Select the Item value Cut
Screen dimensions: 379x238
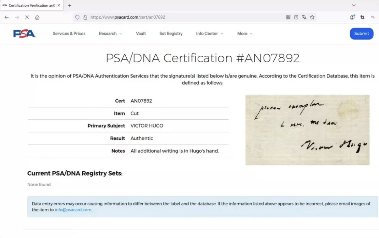click(135, 113)
